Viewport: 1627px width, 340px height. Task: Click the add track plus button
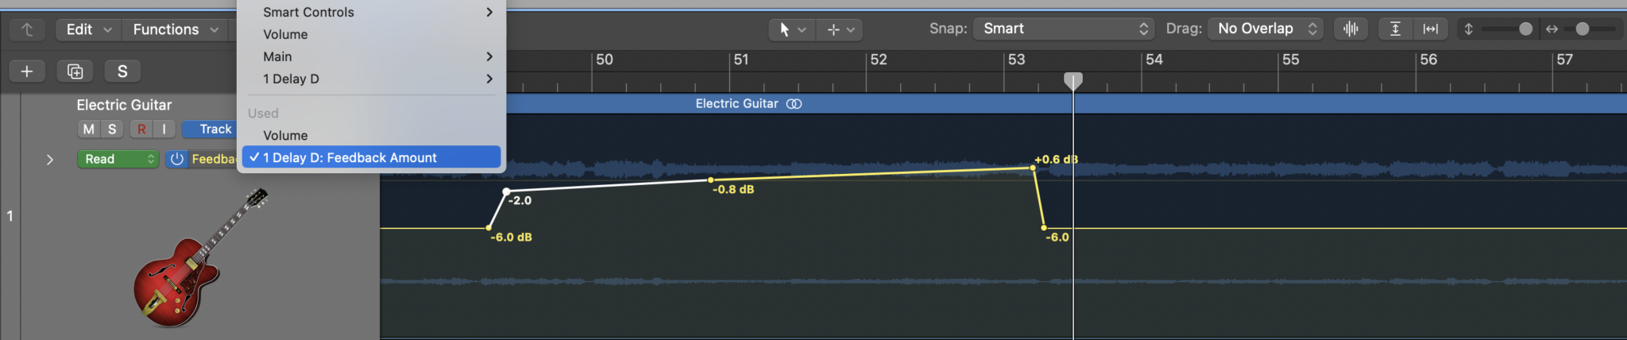tap(27, 71)
